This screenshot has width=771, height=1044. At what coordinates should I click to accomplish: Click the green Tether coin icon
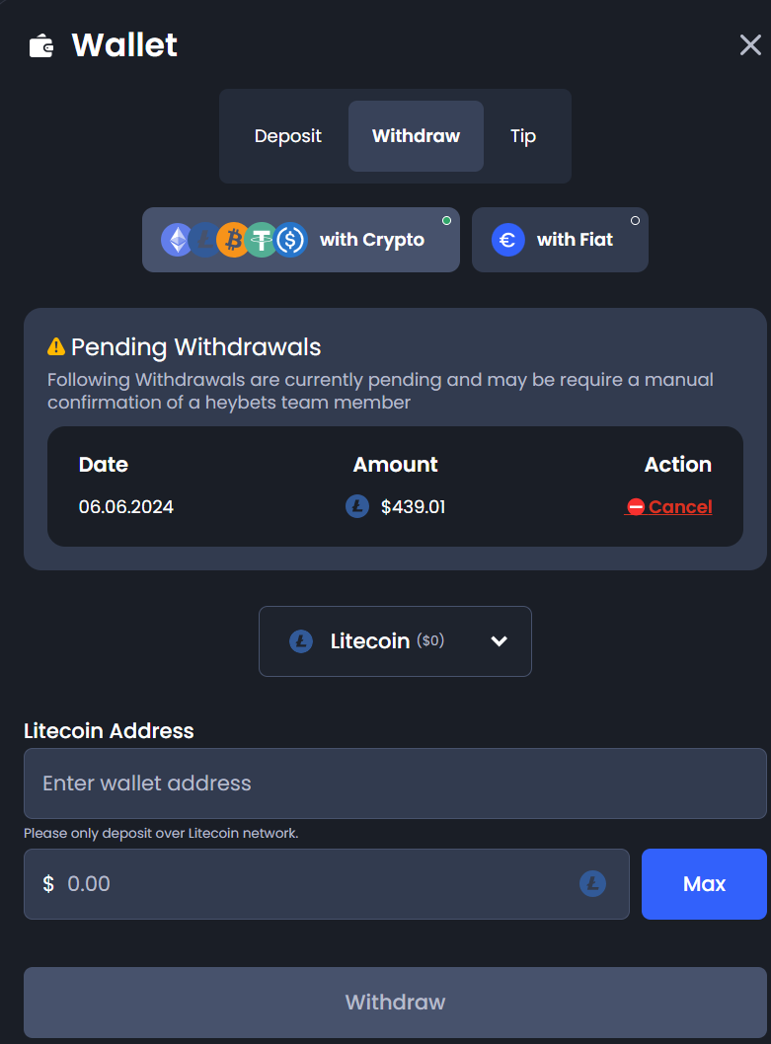262,240
